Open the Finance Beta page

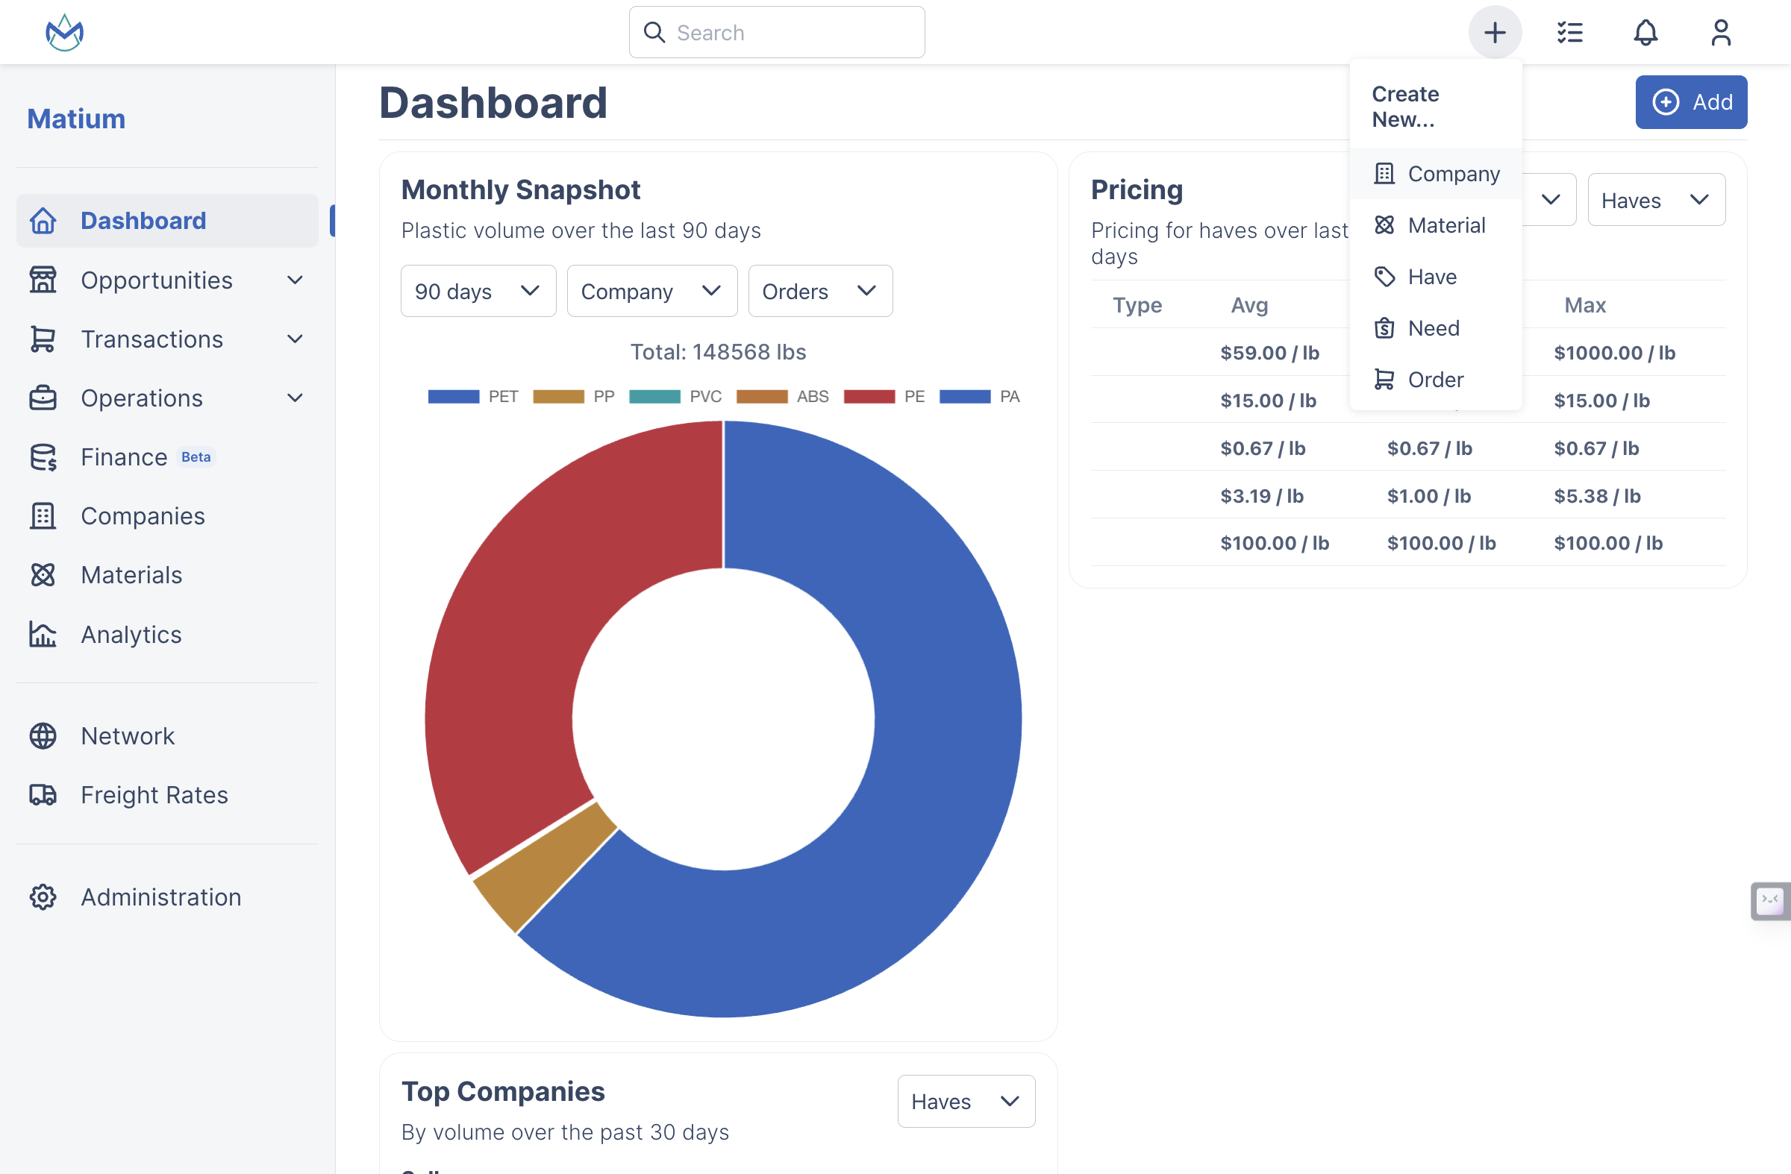click(167, 457)
